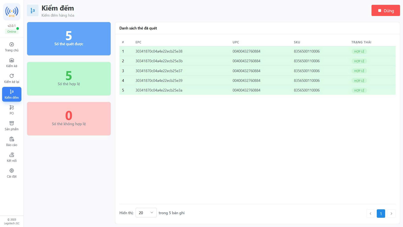The height and width of the screenshot is (227, 403).
Task: Select row with EPC ending 25e3b
Action: pyautogui.click(x=159, y=61)
